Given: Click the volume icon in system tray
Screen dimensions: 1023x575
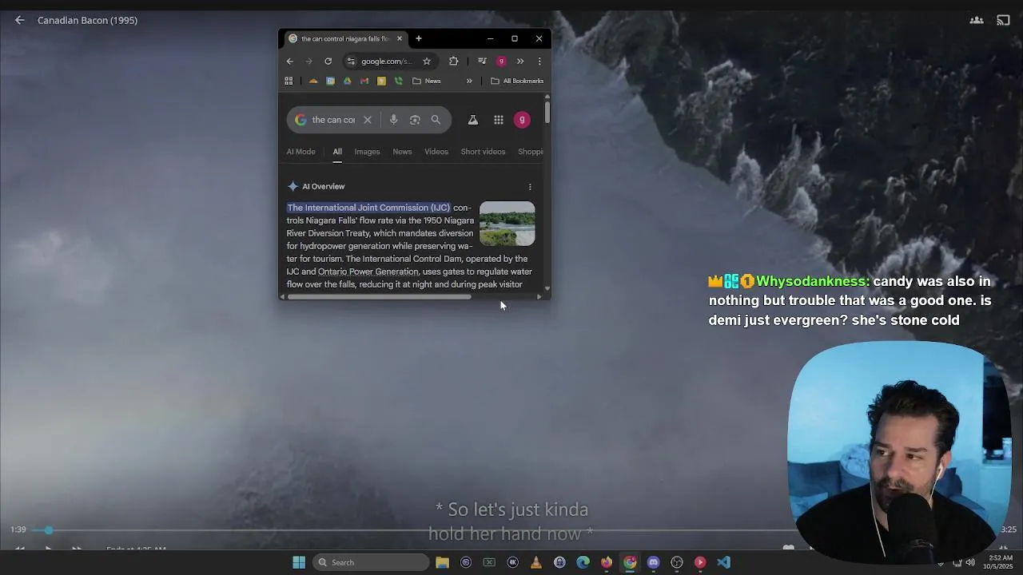Looking at the screenshot, I should click(970, 562).
